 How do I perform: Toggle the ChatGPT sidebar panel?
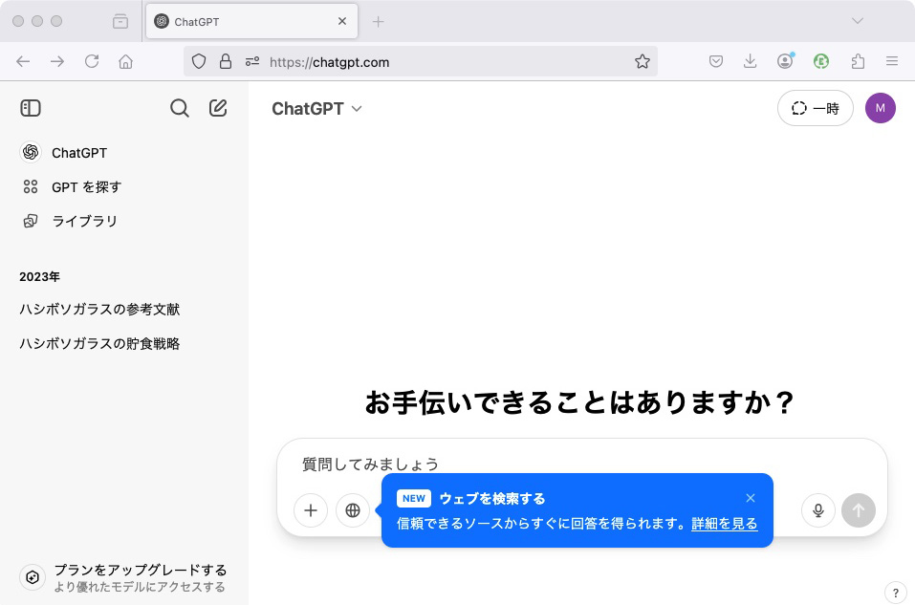coord(31,108)
